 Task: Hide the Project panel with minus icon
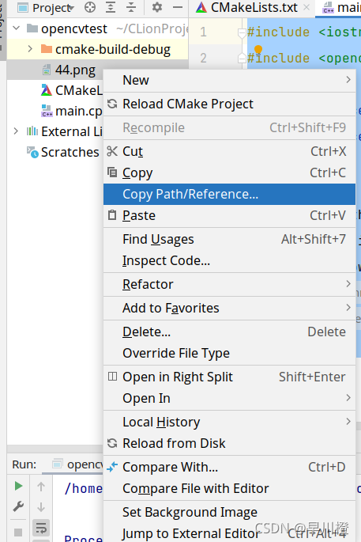(x=178, y=7)
